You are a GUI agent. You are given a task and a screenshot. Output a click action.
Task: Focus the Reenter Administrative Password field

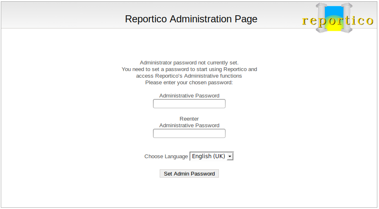189,133
